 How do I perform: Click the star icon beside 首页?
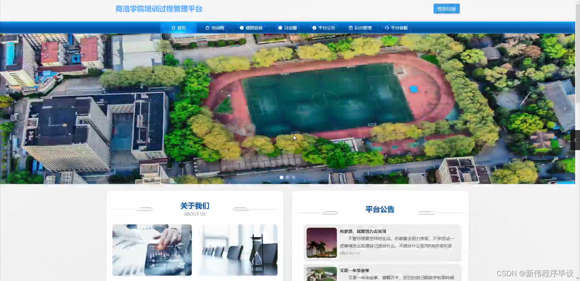coord(173,28)
